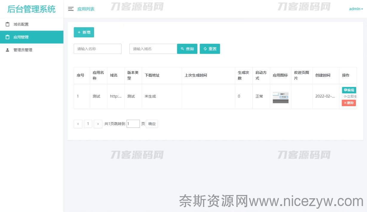367x212 pixels.
Task: Click the 立即生成 button in the row
Action: click(x=349, y=97)
